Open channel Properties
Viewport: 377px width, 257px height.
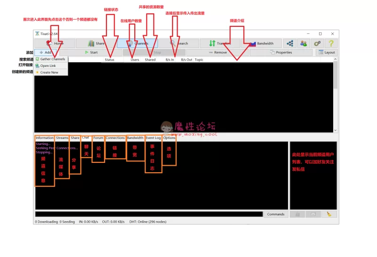[281, 52]
